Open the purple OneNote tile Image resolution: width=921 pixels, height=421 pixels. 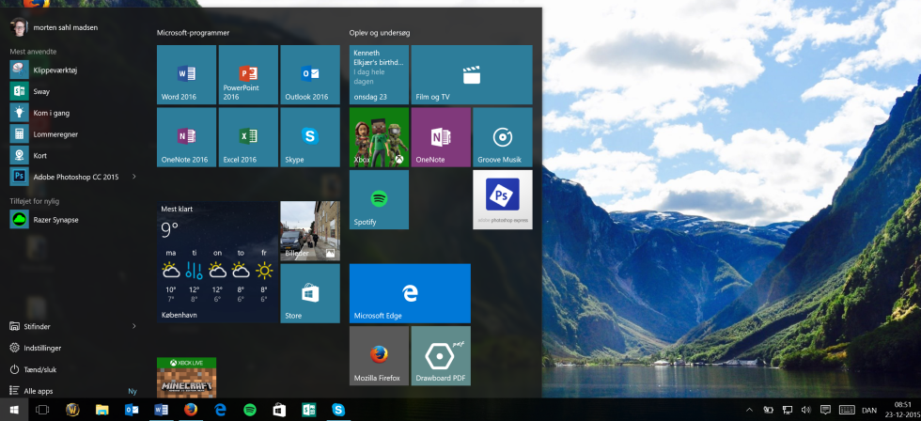pyautogui.click(x=441, y=137)
